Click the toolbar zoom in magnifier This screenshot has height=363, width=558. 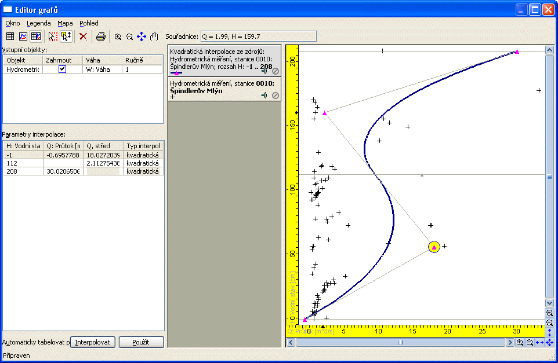point(118,36)
